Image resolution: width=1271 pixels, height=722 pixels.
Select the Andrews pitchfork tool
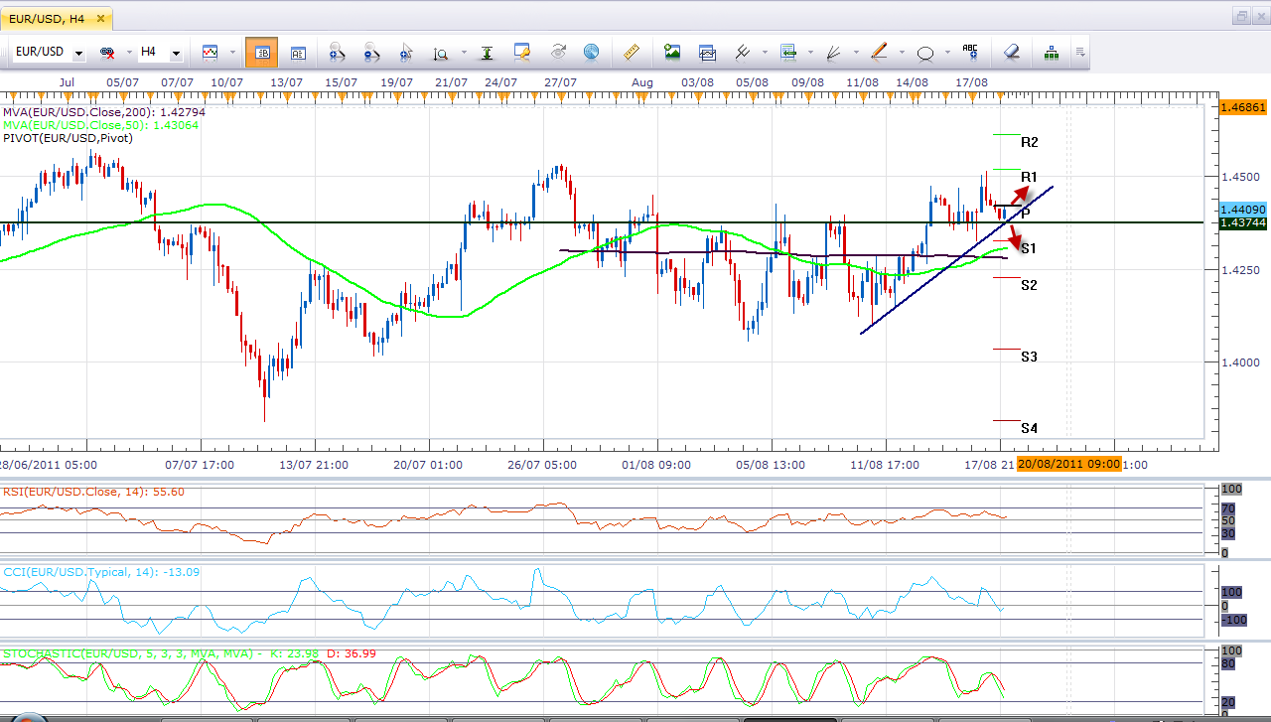pos(742,52)
